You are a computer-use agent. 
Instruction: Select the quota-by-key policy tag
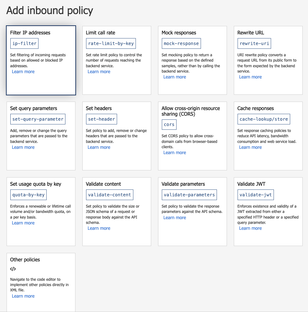(x=28, y=194)
